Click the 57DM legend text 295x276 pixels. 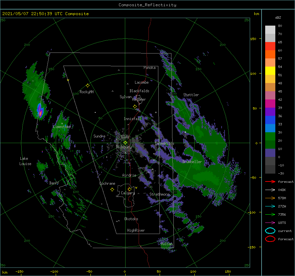click(282, 198)
